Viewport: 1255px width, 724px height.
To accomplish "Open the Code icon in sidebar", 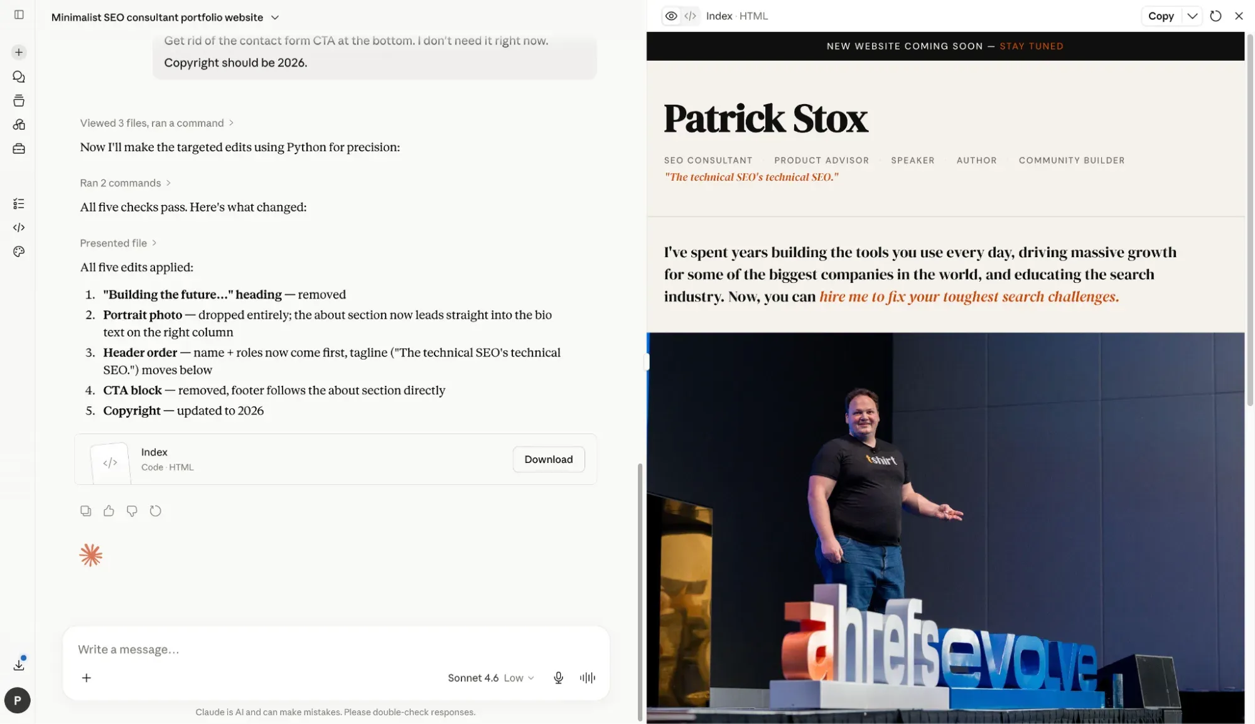I will tap(19, 227).
